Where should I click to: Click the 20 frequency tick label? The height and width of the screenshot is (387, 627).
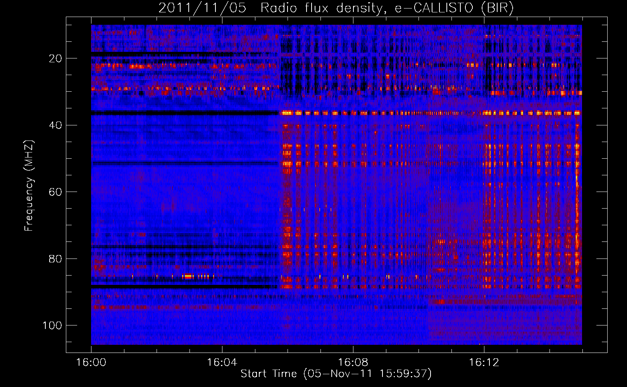pos(55,58)
